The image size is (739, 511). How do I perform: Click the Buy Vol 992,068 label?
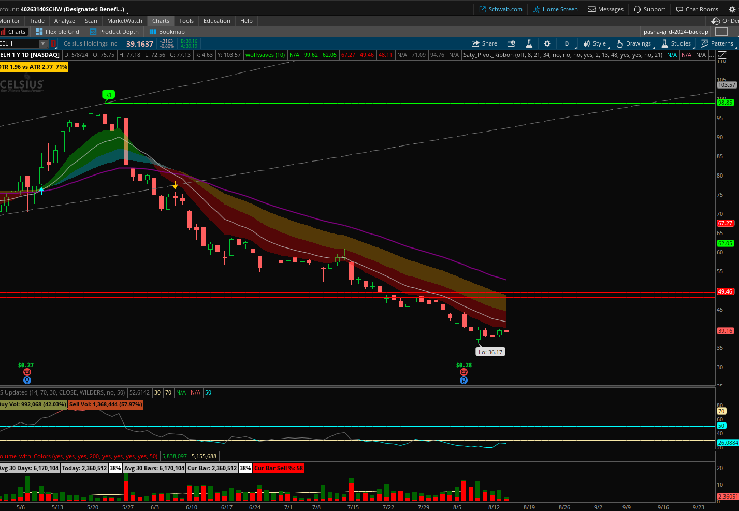coord(33,404)
